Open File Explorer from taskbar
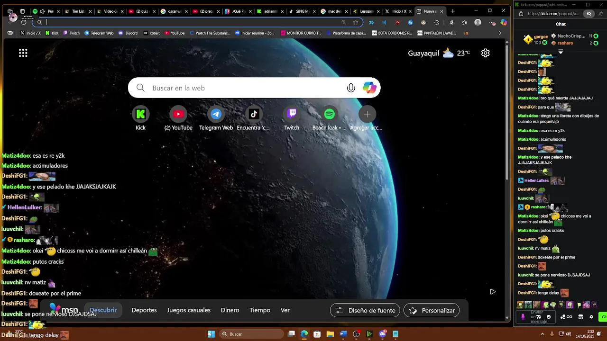 point(330,334)
